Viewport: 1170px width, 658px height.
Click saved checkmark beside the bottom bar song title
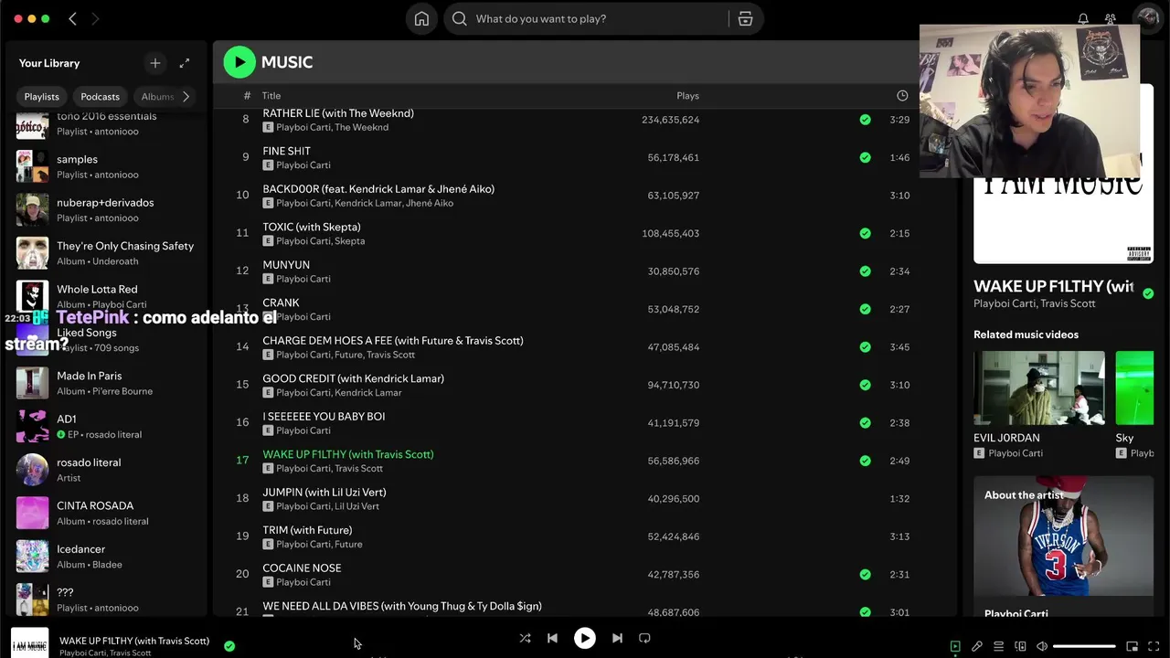(x=229, y=646)
